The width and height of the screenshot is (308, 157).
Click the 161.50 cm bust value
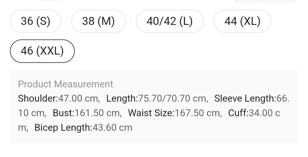[98, 113]
